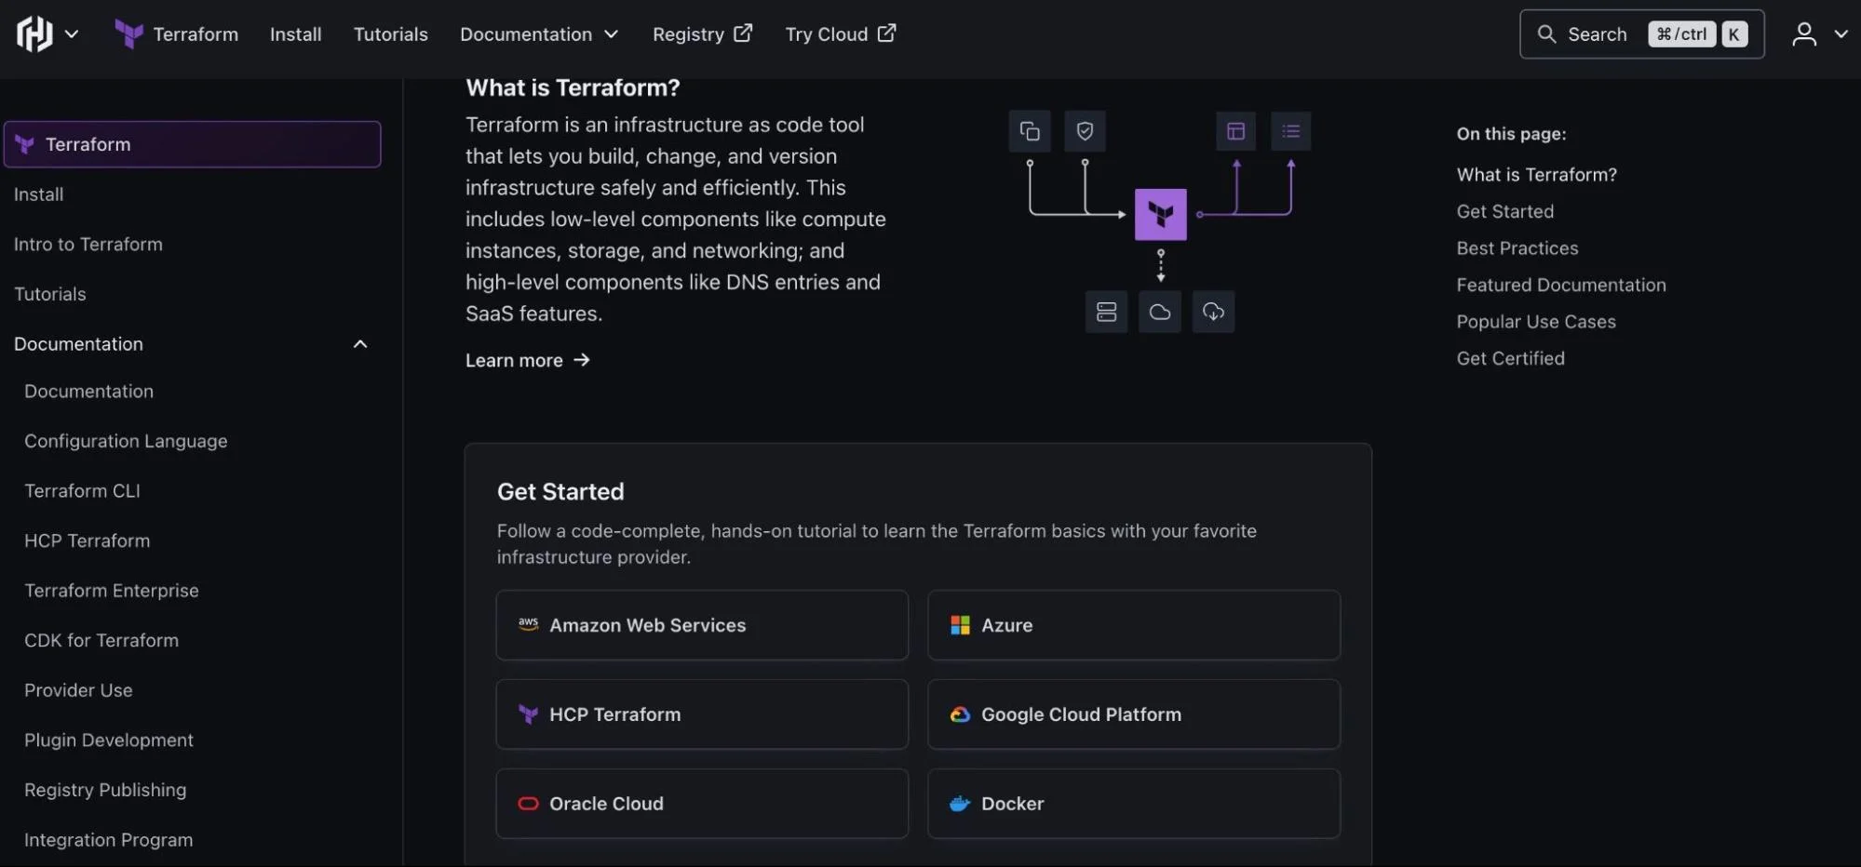Open the HashiCorp products dropdown chevron
Screen dimensions: 1861x867
click(72, 34)
